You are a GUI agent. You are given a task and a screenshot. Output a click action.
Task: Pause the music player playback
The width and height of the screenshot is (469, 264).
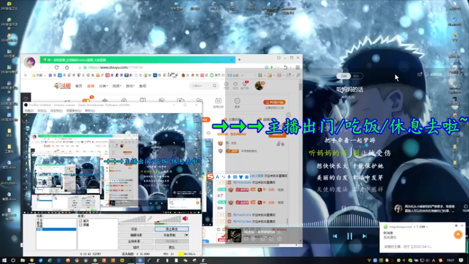(349, 236)
